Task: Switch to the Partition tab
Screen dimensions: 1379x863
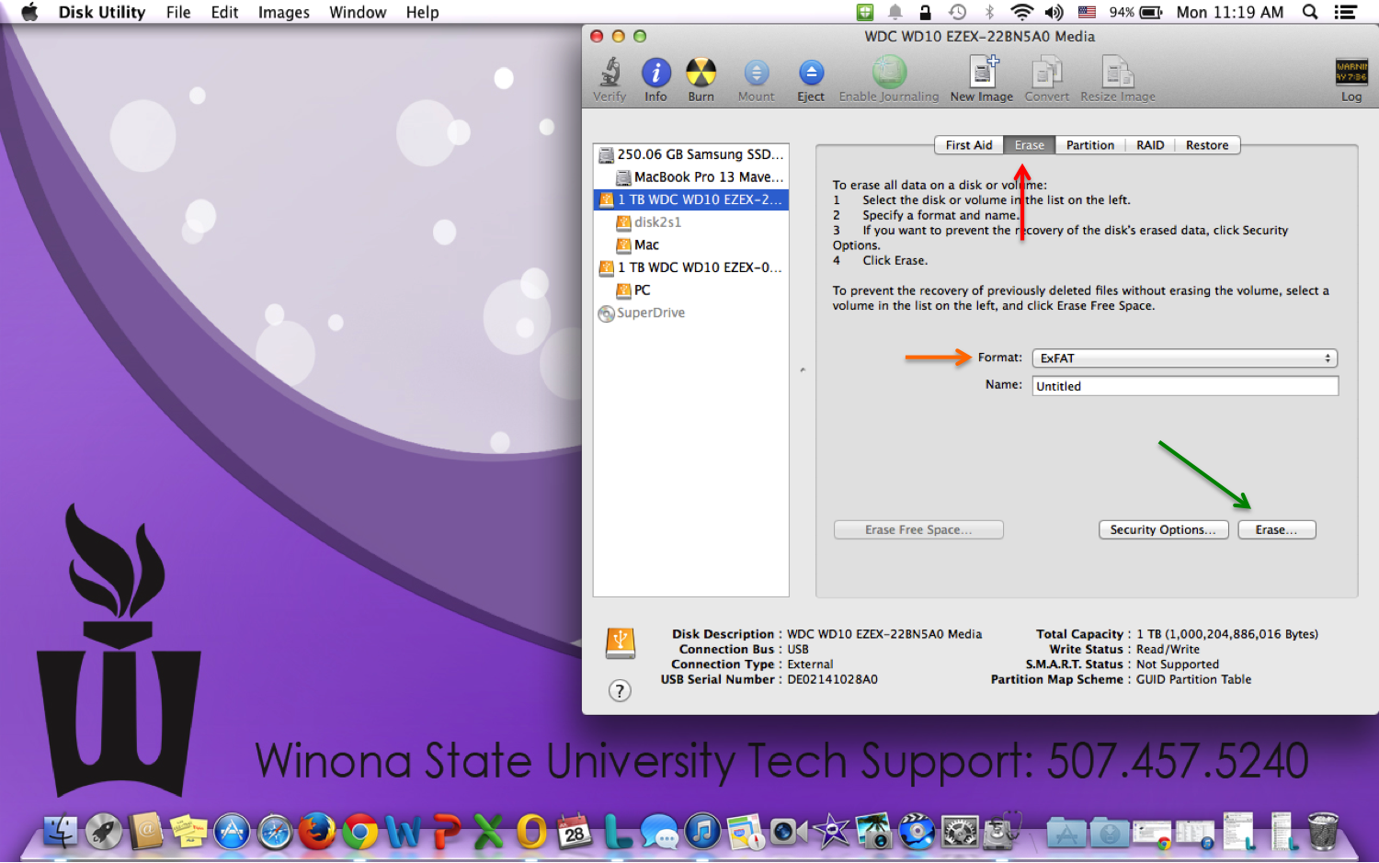Action: [1089, 145]
